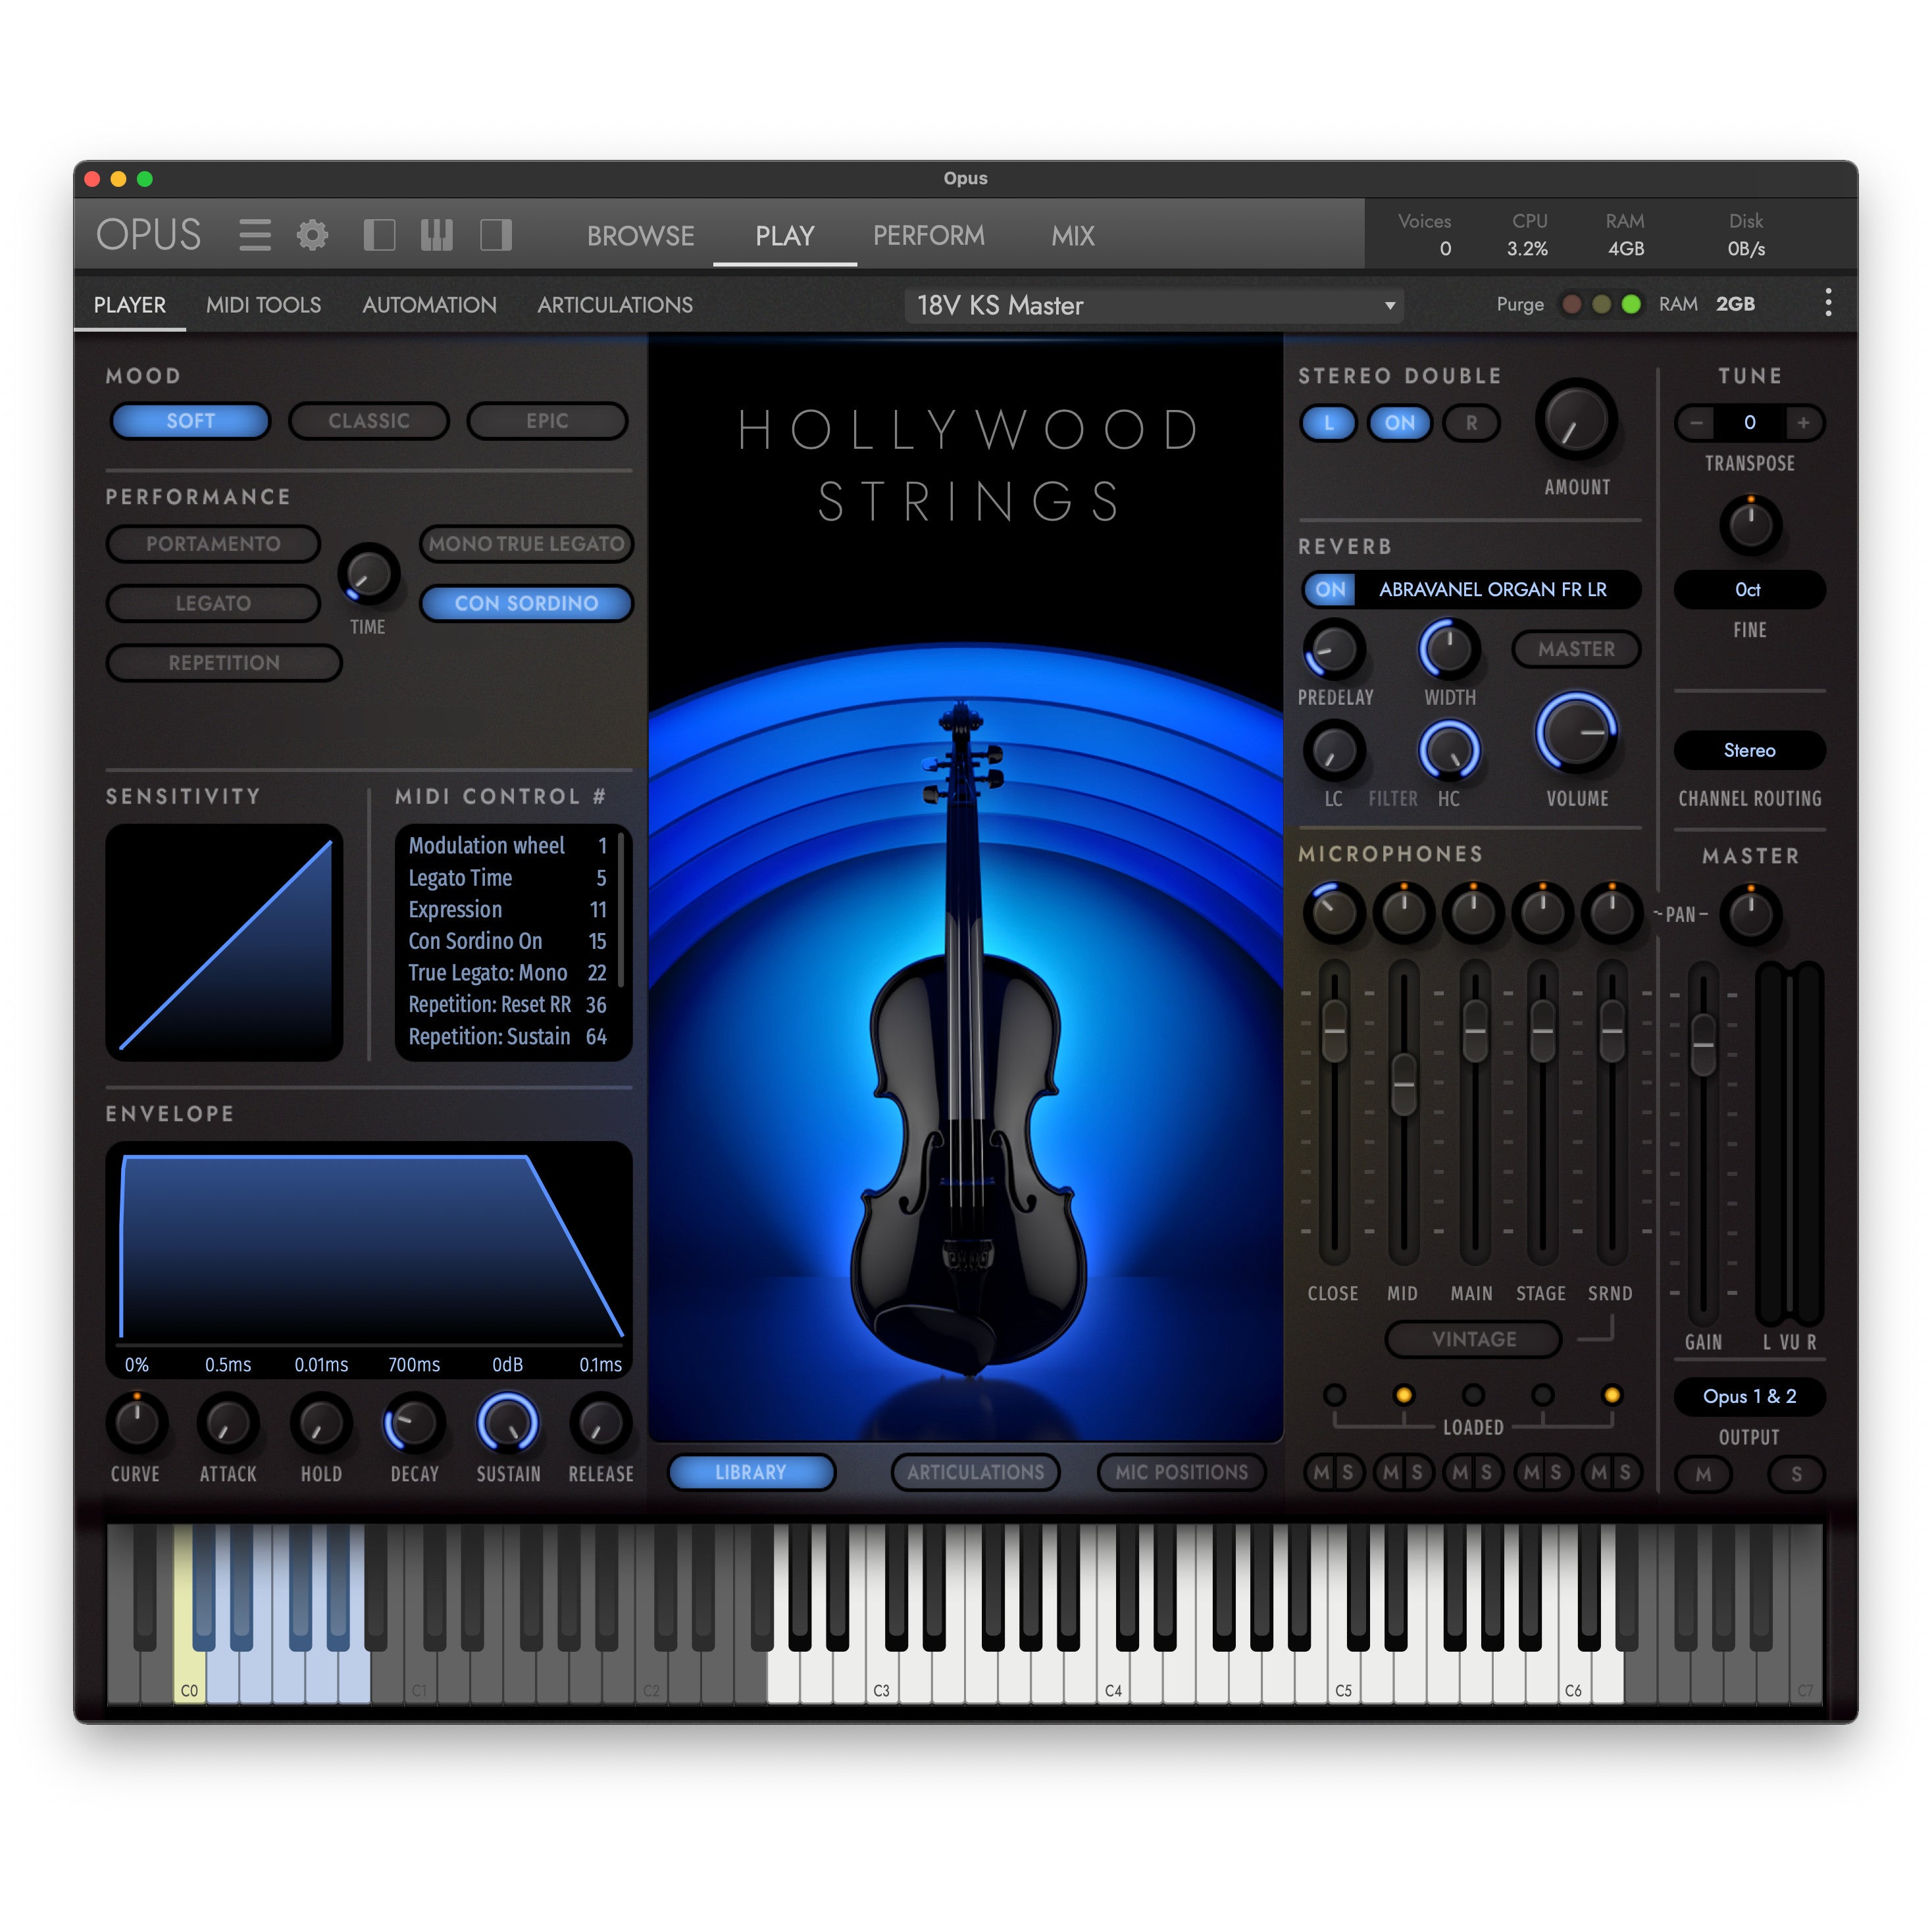Open the three-dot options menu

[x=1828, y=303]
